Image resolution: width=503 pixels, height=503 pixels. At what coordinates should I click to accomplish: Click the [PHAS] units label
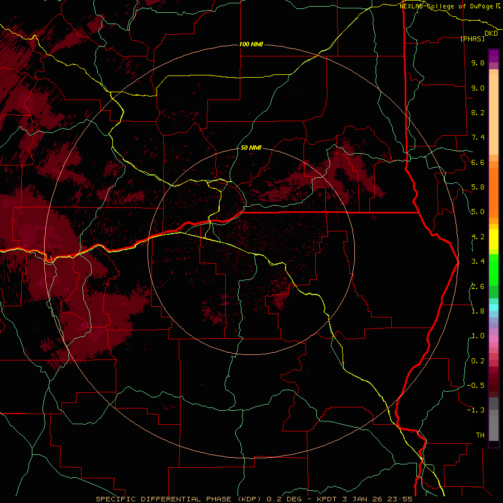pos(472,39)
